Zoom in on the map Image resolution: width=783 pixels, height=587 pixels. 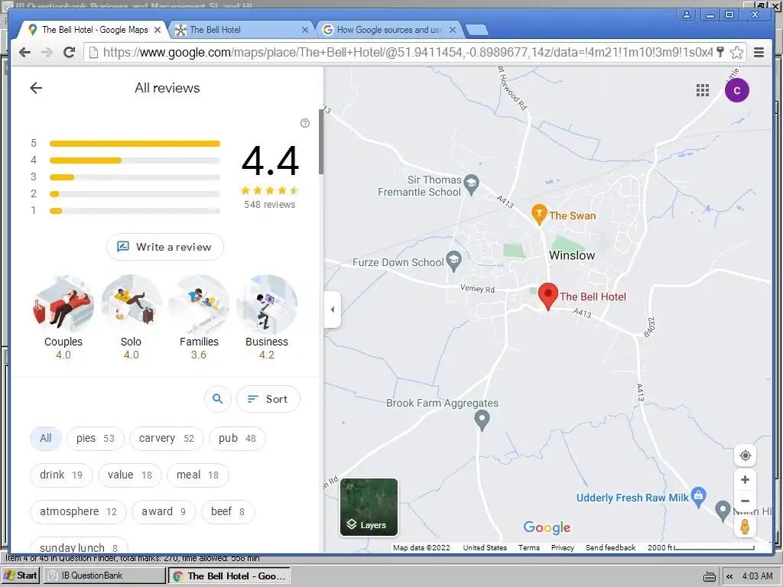coord(745,480)
